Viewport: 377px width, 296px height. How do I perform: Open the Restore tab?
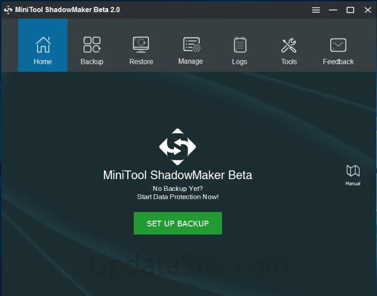coord(141,45)
